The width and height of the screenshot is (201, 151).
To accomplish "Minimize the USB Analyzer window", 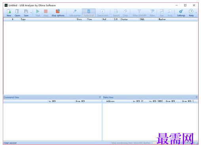I will [x=176, y=5].
